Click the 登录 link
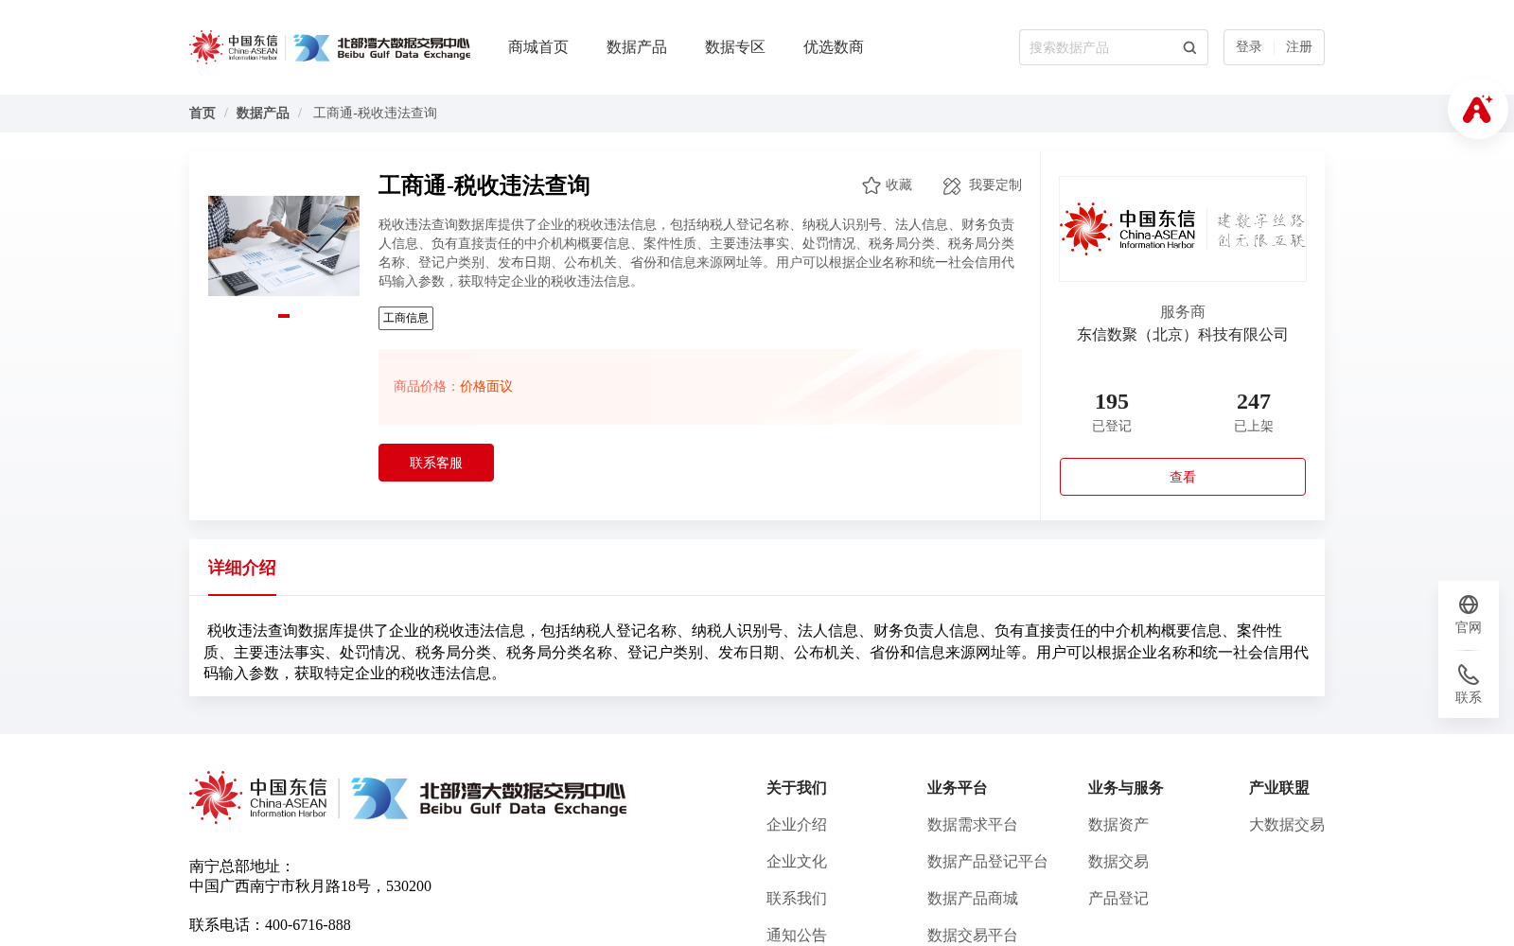Image resolution: width=1514 pixels, height=946 pixels. (1249, 47)
